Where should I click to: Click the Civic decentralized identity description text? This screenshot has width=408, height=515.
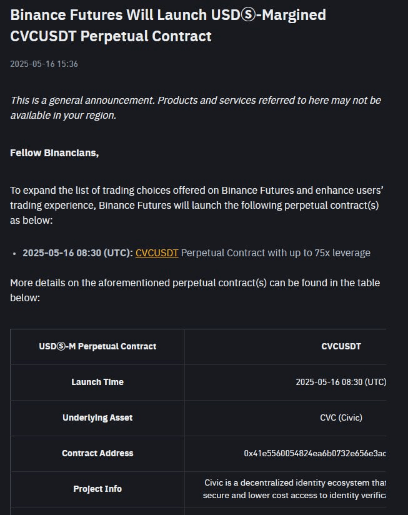point(294,489)
